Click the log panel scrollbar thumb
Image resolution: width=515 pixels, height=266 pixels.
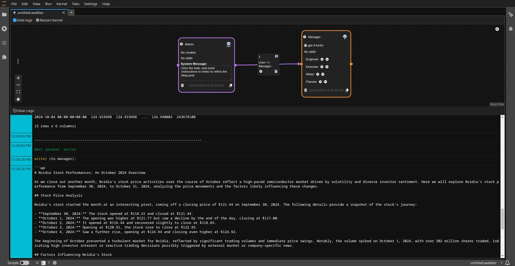502,219
